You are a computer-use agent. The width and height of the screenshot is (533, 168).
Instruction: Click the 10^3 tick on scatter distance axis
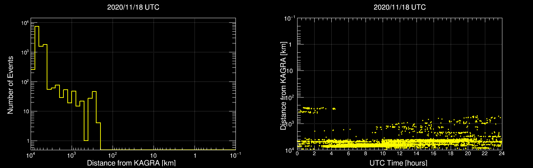tap(291, 124)
